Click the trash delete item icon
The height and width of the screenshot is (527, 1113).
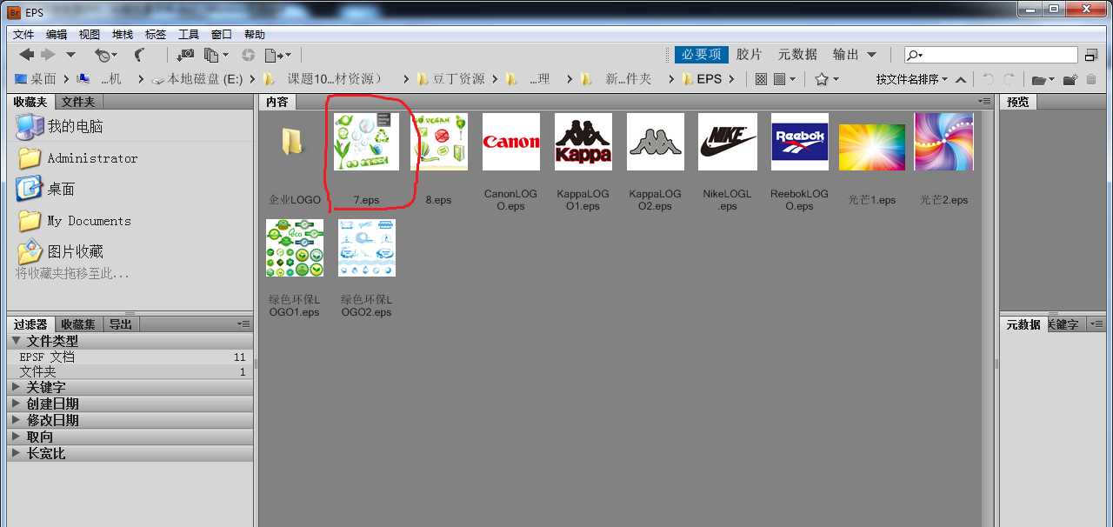1091,79
